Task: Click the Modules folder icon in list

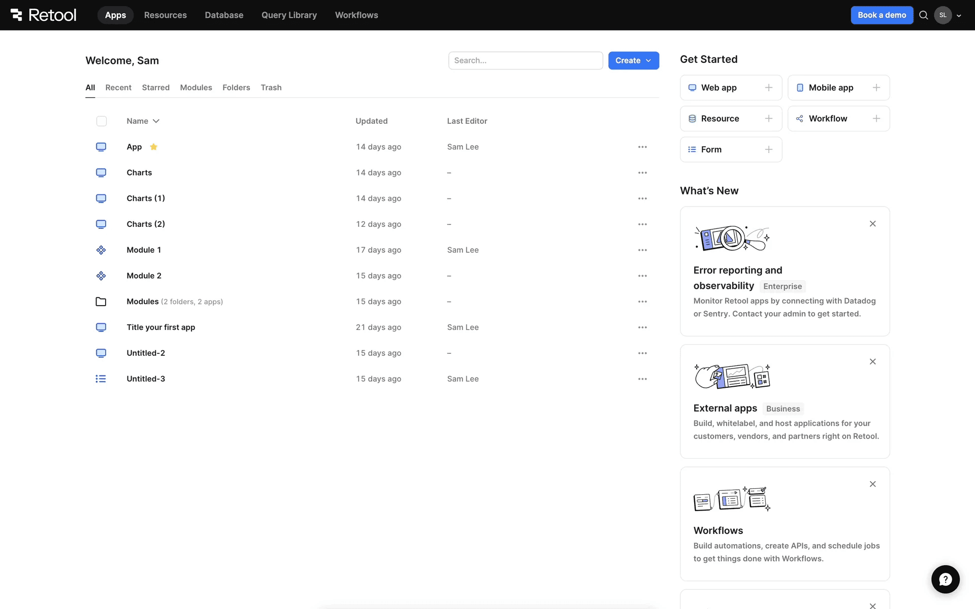Action: coord(101,301)
